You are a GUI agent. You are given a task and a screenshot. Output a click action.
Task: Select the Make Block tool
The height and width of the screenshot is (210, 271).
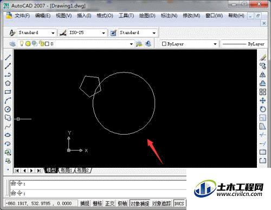coord(8,161)
